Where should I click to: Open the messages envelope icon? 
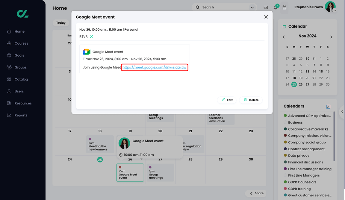click(266, 7)
